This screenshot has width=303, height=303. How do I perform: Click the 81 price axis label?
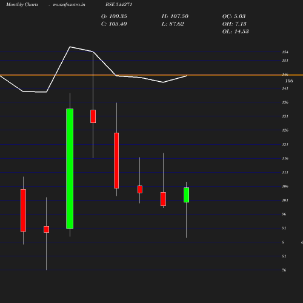tap(284, 256)
